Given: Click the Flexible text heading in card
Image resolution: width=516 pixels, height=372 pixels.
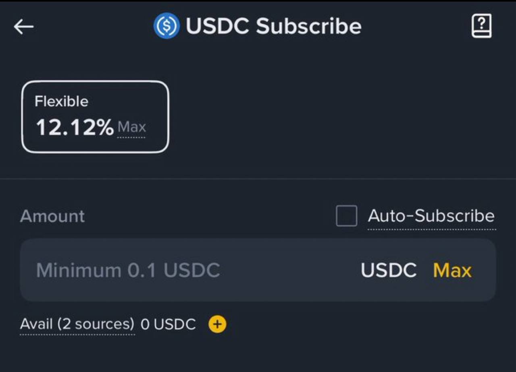Looking at the screenshot, I should tap(61, 101).
